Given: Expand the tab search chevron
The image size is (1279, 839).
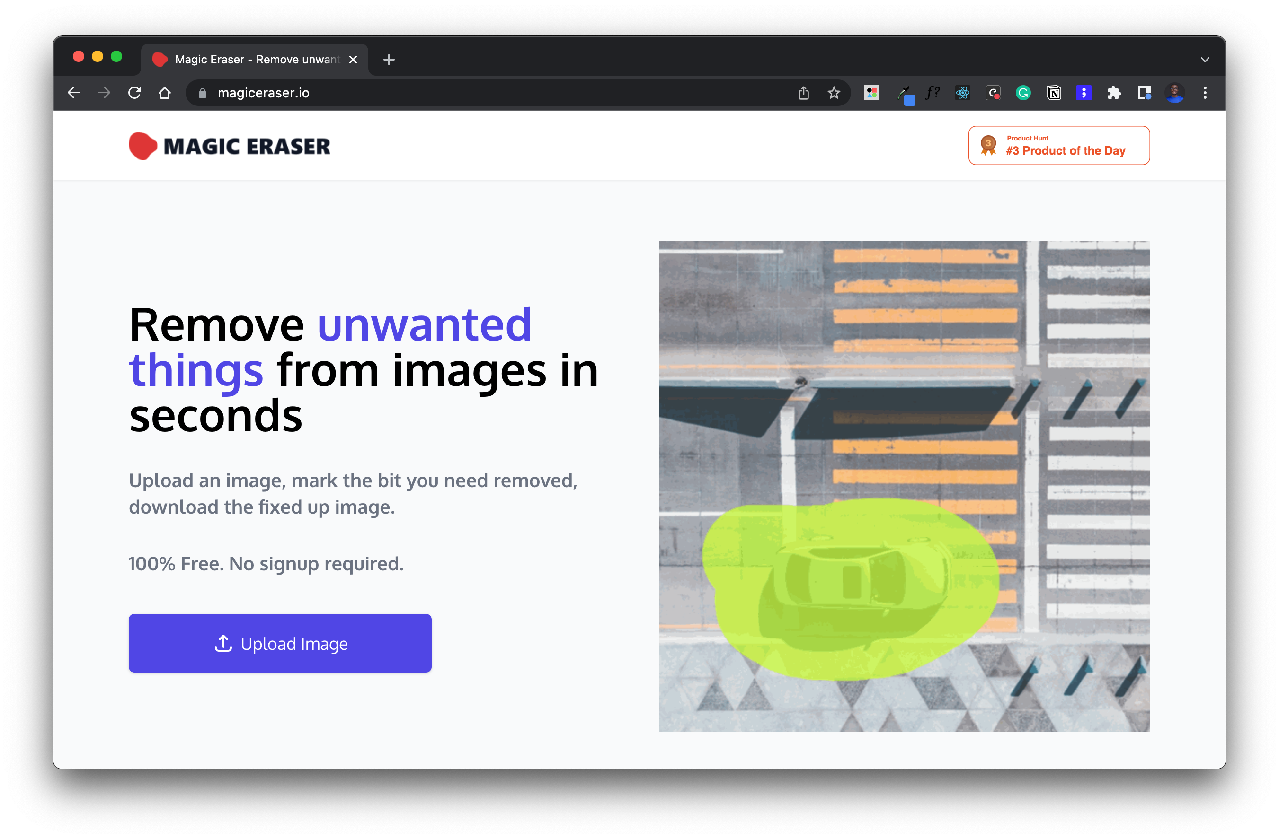Looking at the screenshot, I should pyautogui.click(x=1205, y=60).
